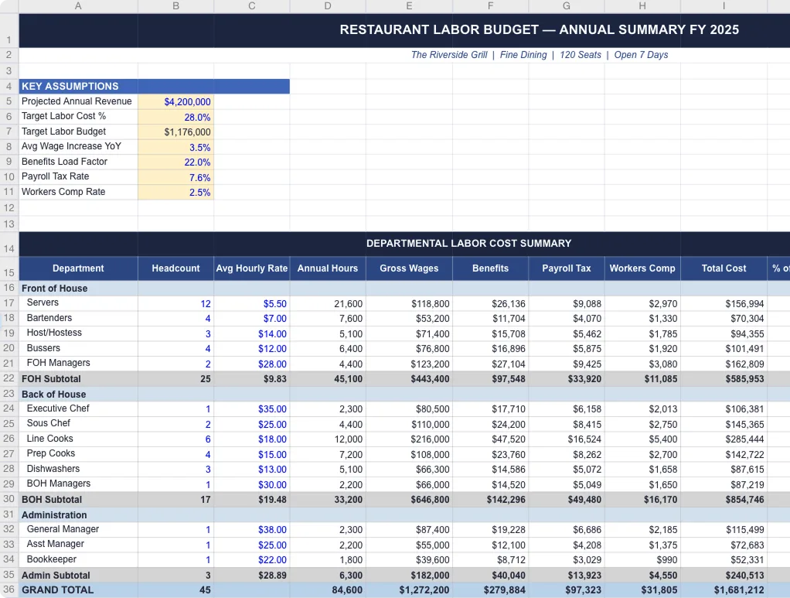The image size is (790, 598).
Task: Select the Target Labor Cost % value
Action: [x=176, y=117]
